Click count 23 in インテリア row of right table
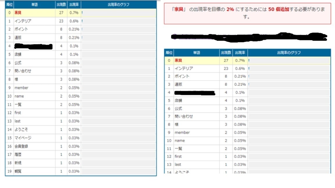This screenshot has height=188, width=335. (x=226, y=68)
